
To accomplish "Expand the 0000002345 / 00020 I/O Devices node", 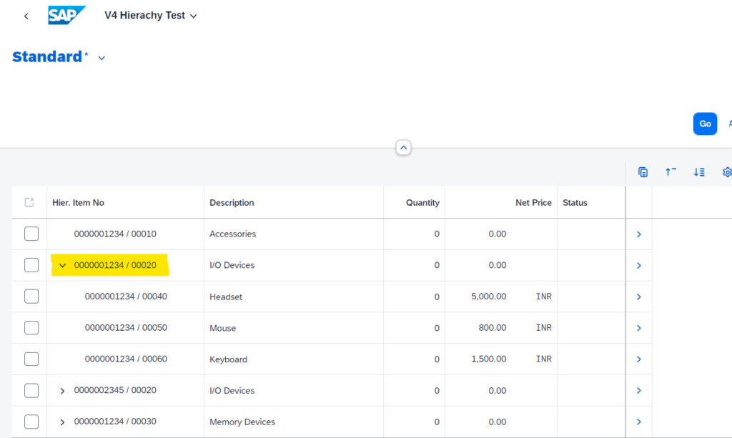I will 62,390.
